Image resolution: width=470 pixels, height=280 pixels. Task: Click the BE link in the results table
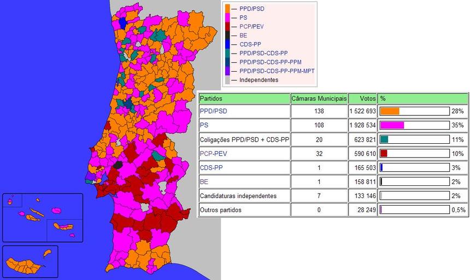[x=204, y=182]
